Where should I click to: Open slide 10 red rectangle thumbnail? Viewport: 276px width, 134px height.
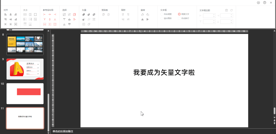pos(25,94)
